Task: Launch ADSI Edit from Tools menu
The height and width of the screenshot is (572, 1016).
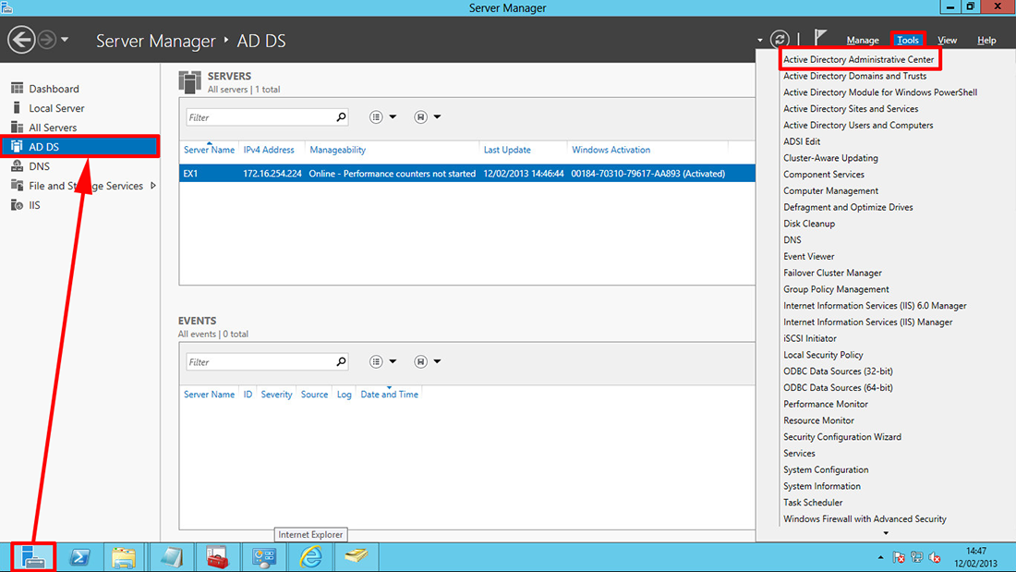Action: point(802,141)
